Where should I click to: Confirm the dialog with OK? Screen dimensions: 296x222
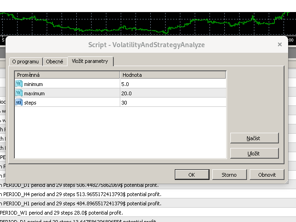[x=192, y=175]
